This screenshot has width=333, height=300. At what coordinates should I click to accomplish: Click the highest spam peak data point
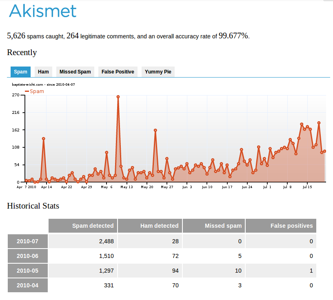click(x=118, y=97)
